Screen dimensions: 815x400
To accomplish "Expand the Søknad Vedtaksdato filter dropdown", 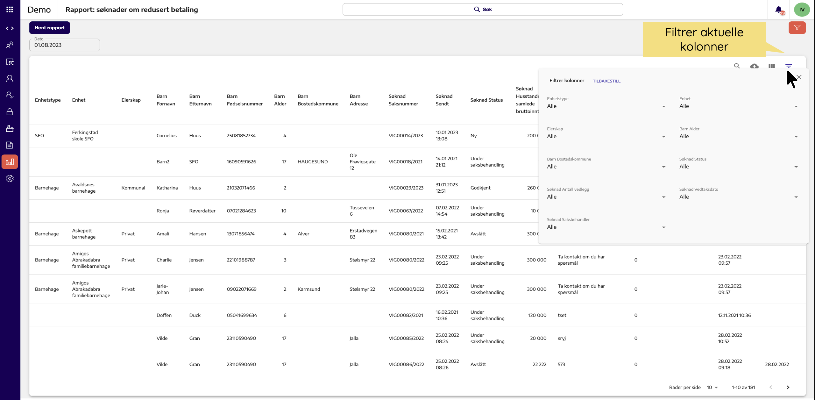I will click(x=739, y=197).
